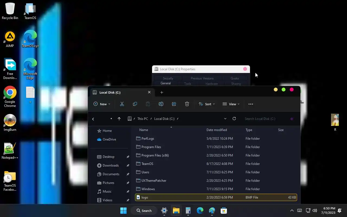Sort by the Date modified column header
The image size is (347, 217).
pyautogui.click(x=217, y=130)
